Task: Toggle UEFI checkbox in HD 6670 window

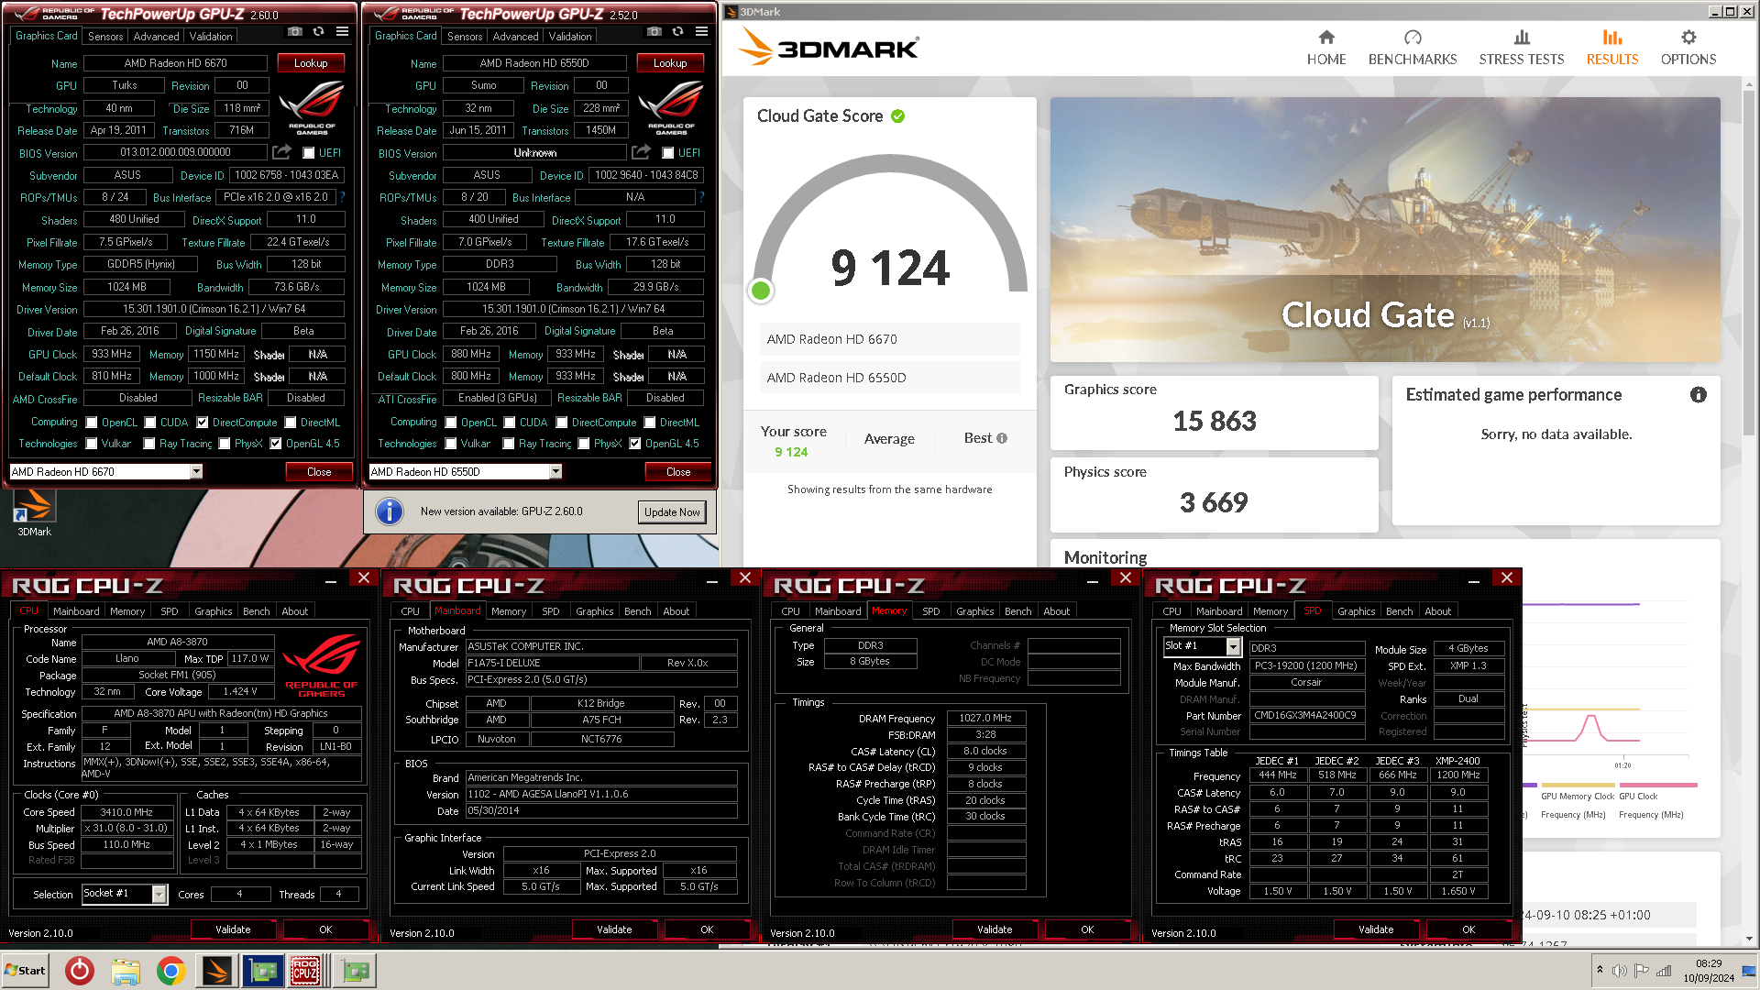Action: coord(309,153)
